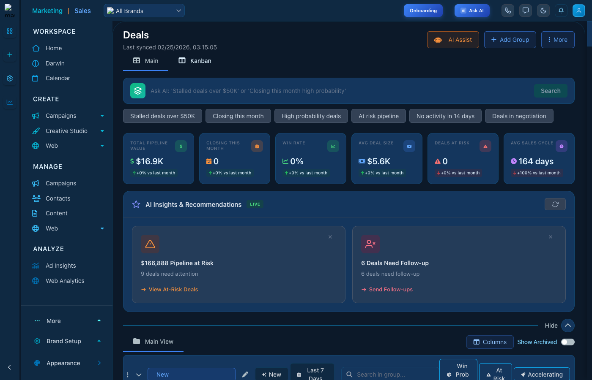The width and height of the screenshot is (592, 380).
Task: Collapse the New deals group chevron
Action: click(x=139, y=375)
